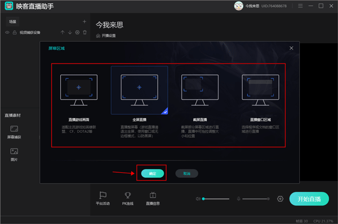This screenshot has height=224, width=338.
Task: Click the 映客直播助手 app logo
Action: click(x=9, y=6)
